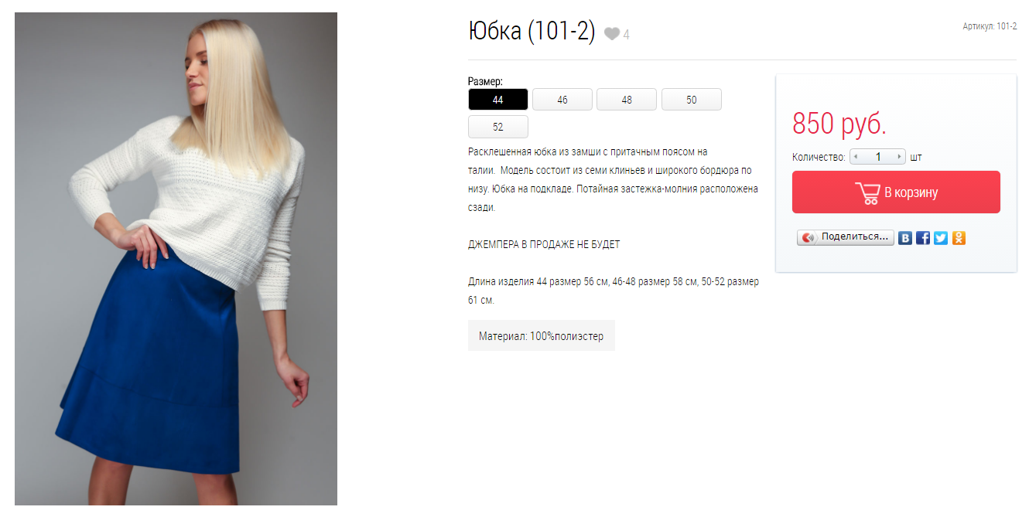The height and width of the screenshot is (517, 1029).
Task: Share via the orange Odnoklassniki icon
Action: 959,238
